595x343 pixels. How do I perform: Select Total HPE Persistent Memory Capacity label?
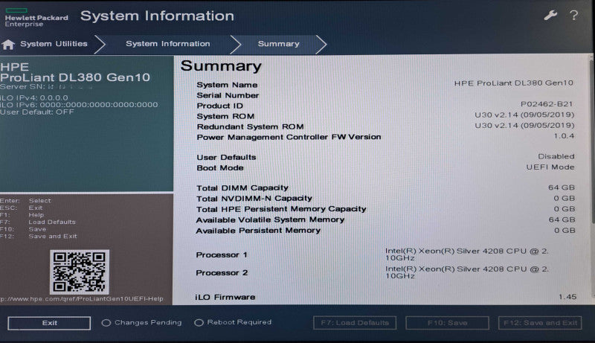click(x=281, y=209)
